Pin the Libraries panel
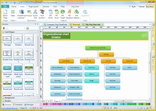Viewport: 156px width, 111px height. 35,24
